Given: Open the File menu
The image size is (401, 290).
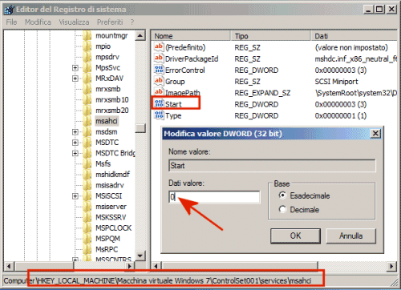Looking at the screenshot, I should 11,22.
